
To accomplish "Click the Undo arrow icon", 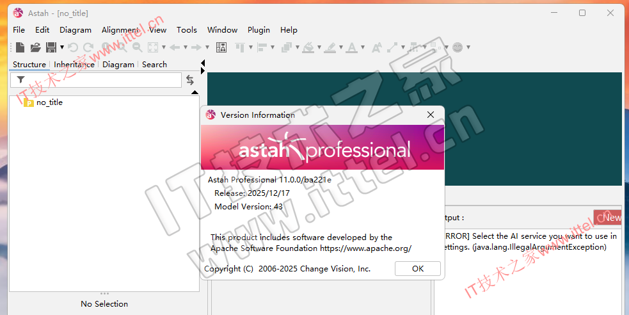I will [73, 47].
